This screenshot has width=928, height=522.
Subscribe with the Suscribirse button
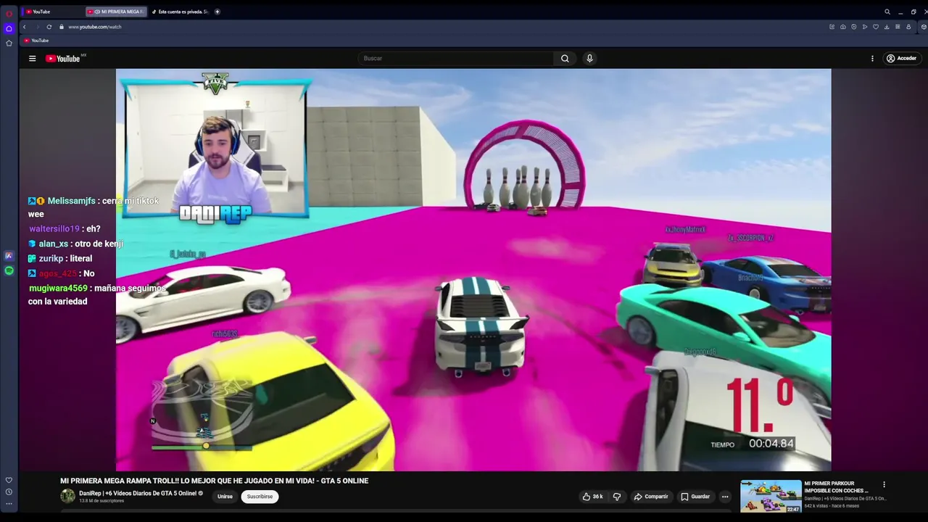[260, 497]
